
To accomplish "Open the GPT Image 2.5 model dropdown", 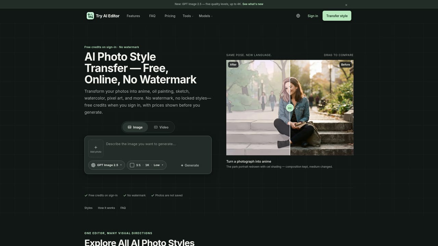I will (107, 165).
